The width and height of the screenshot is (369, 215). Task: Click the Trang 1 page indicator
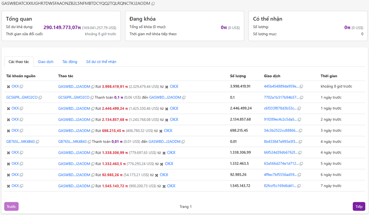185,207
